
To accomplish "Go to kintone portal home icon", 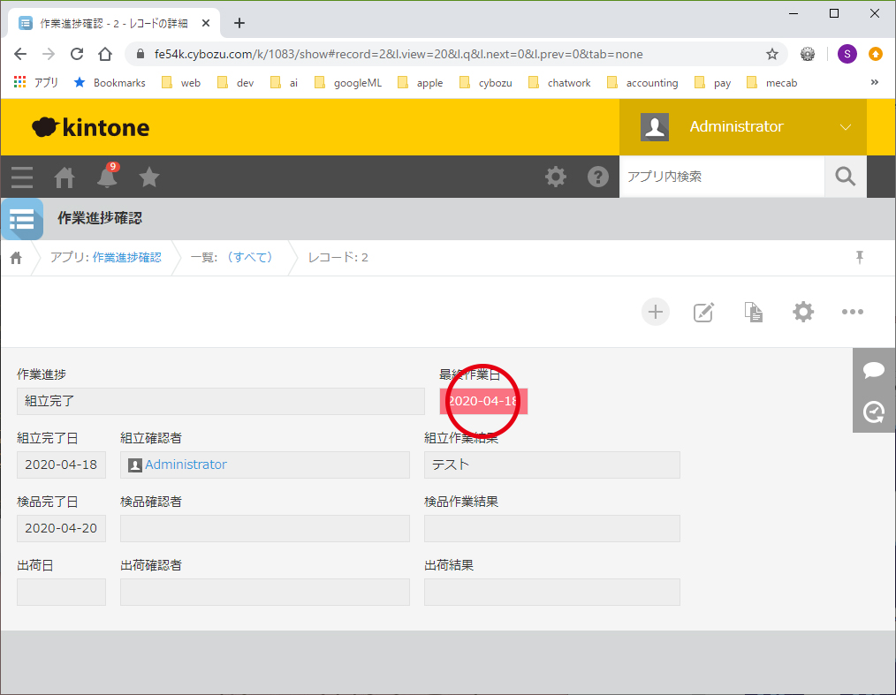I will coord(65,178).
